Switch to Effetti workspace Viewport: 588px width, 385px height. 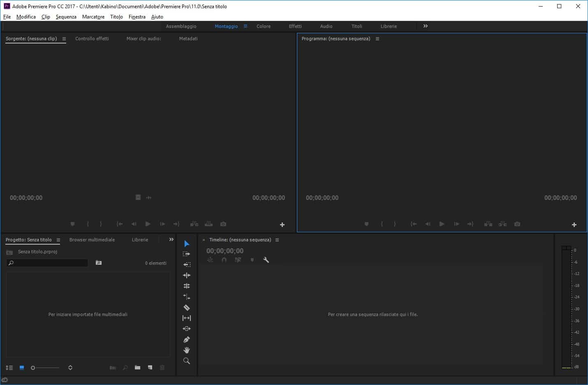point(295,26)
